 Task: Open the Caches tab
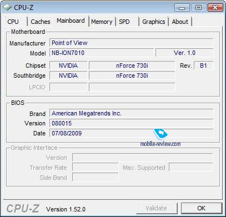[x=41, y=22]
